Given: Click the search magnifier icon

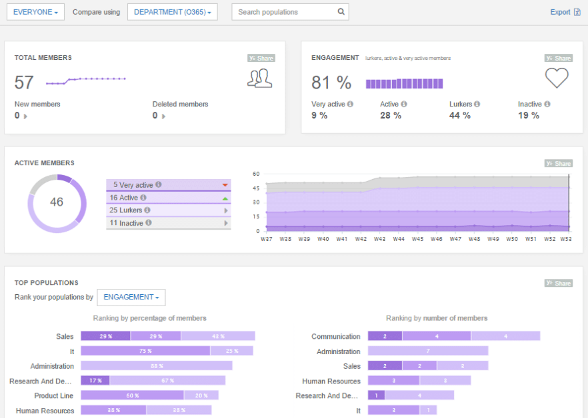Looking at the screenshot, I should (341, 12).
